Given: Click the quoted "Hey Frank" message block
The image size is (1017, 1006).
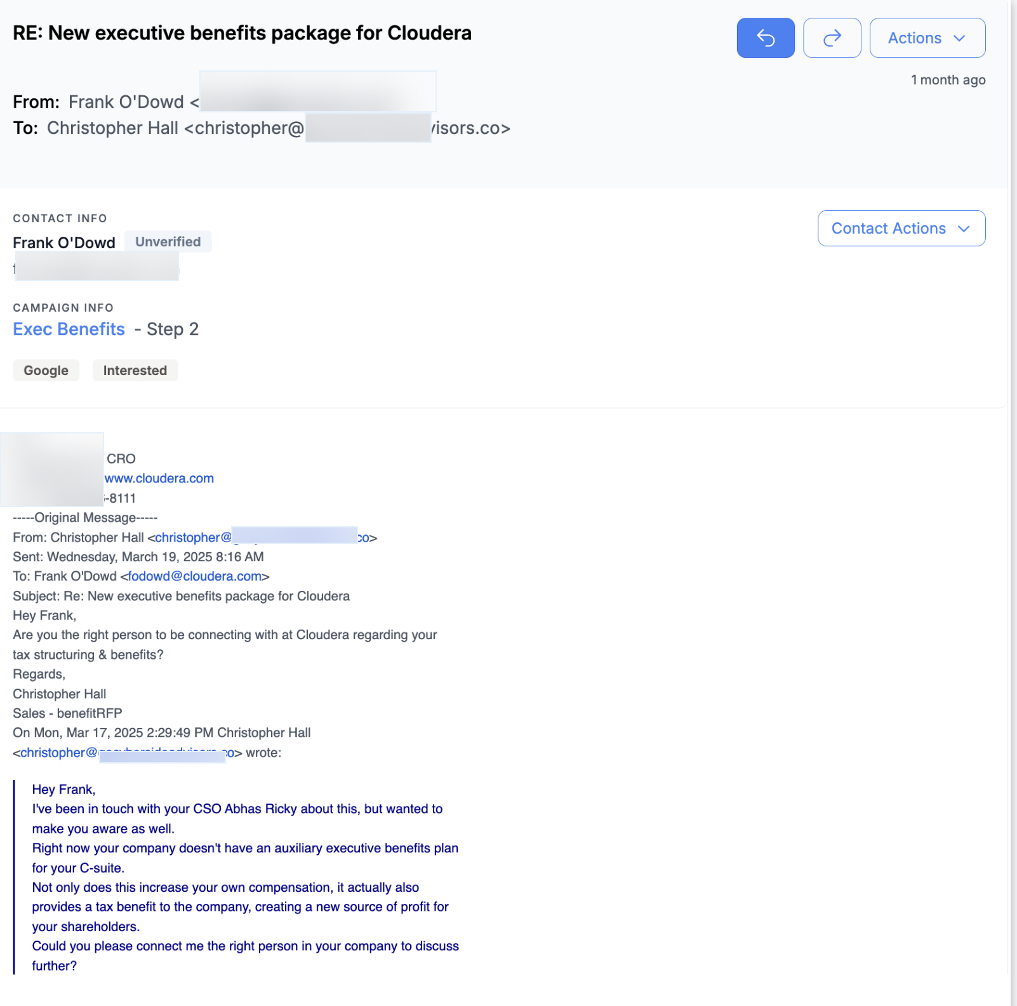Looking at the screenshot, I should (x=245, y=877).
